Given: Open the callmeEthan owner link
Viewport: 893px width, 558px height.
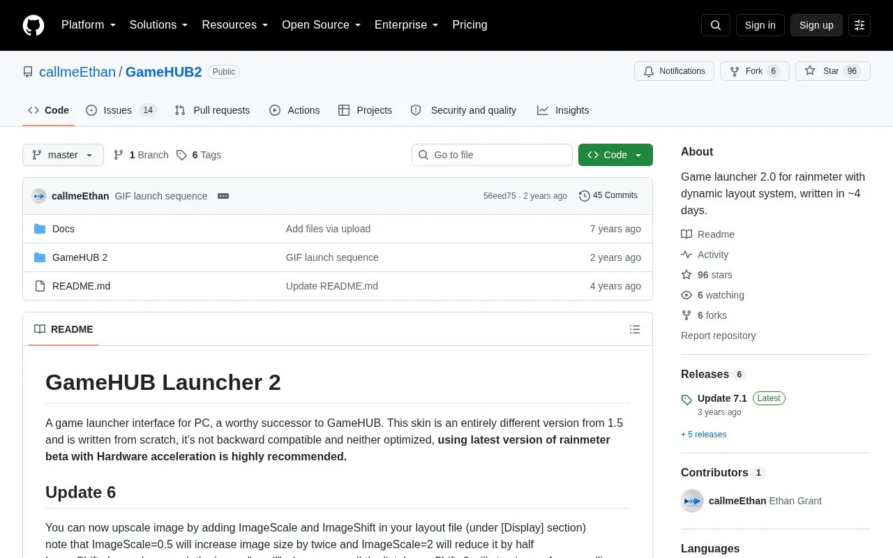Looking at the screenshot, I should click(x=77, y=72).
